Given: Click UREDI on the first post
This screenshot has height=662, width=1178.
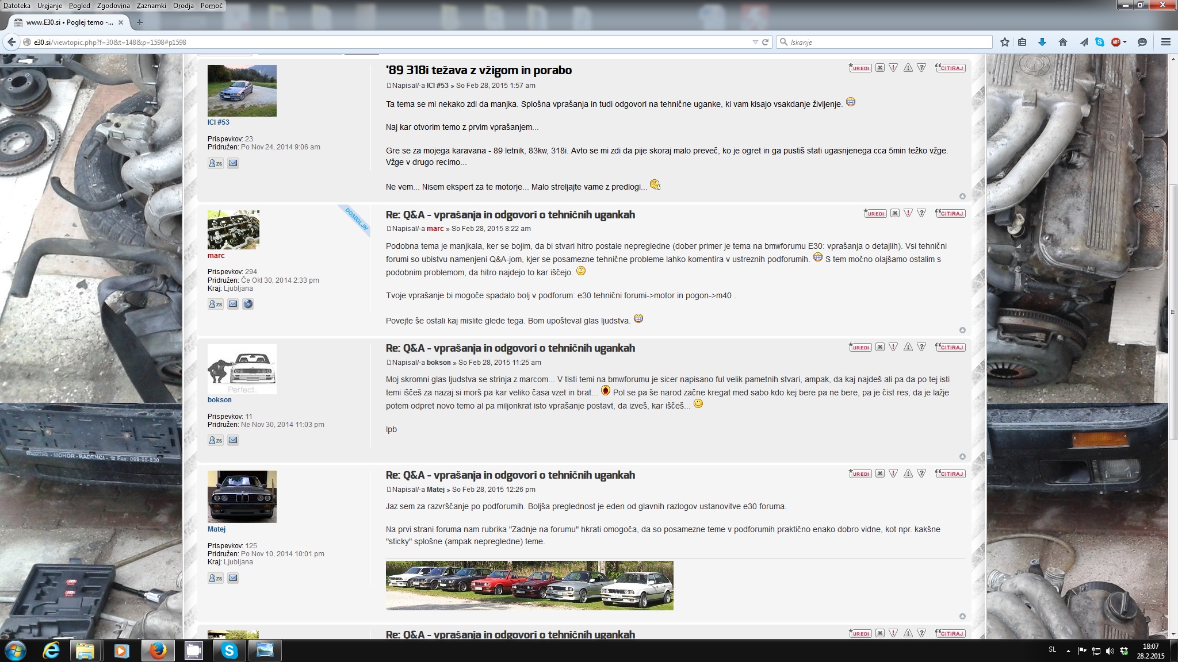Looking at the screenshot, I should point(860,68).
